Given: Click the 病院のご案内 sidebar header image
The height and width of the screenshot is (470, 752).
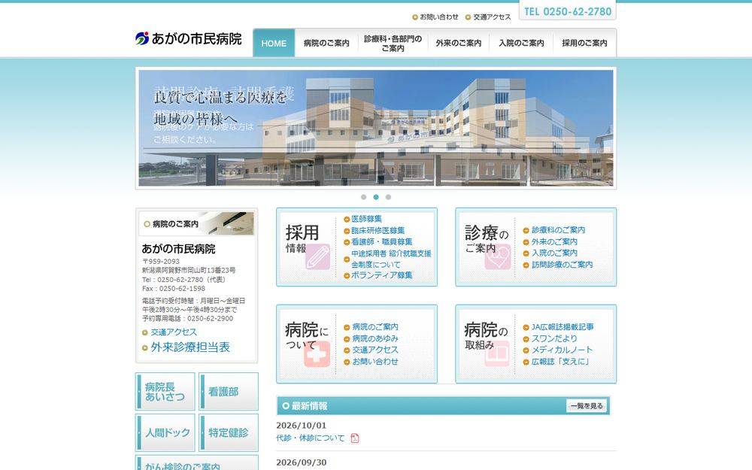Looking at the screenshot, I should pyautogui.click(x=196, y=224).
